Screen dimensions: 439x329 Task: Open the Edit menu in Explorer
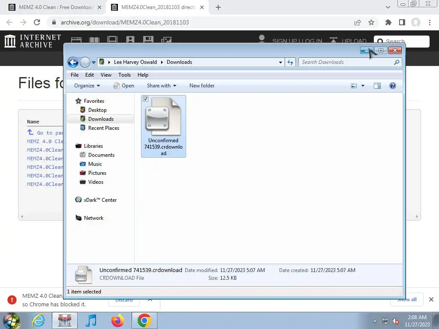(x=90, y=75)
